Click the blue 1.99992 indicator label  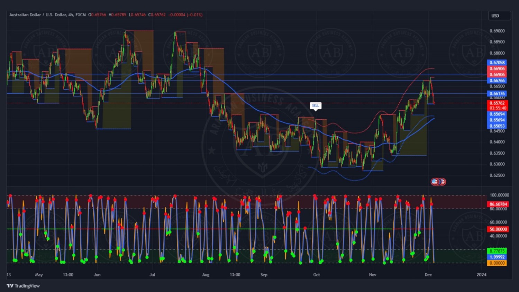[497, 257]
